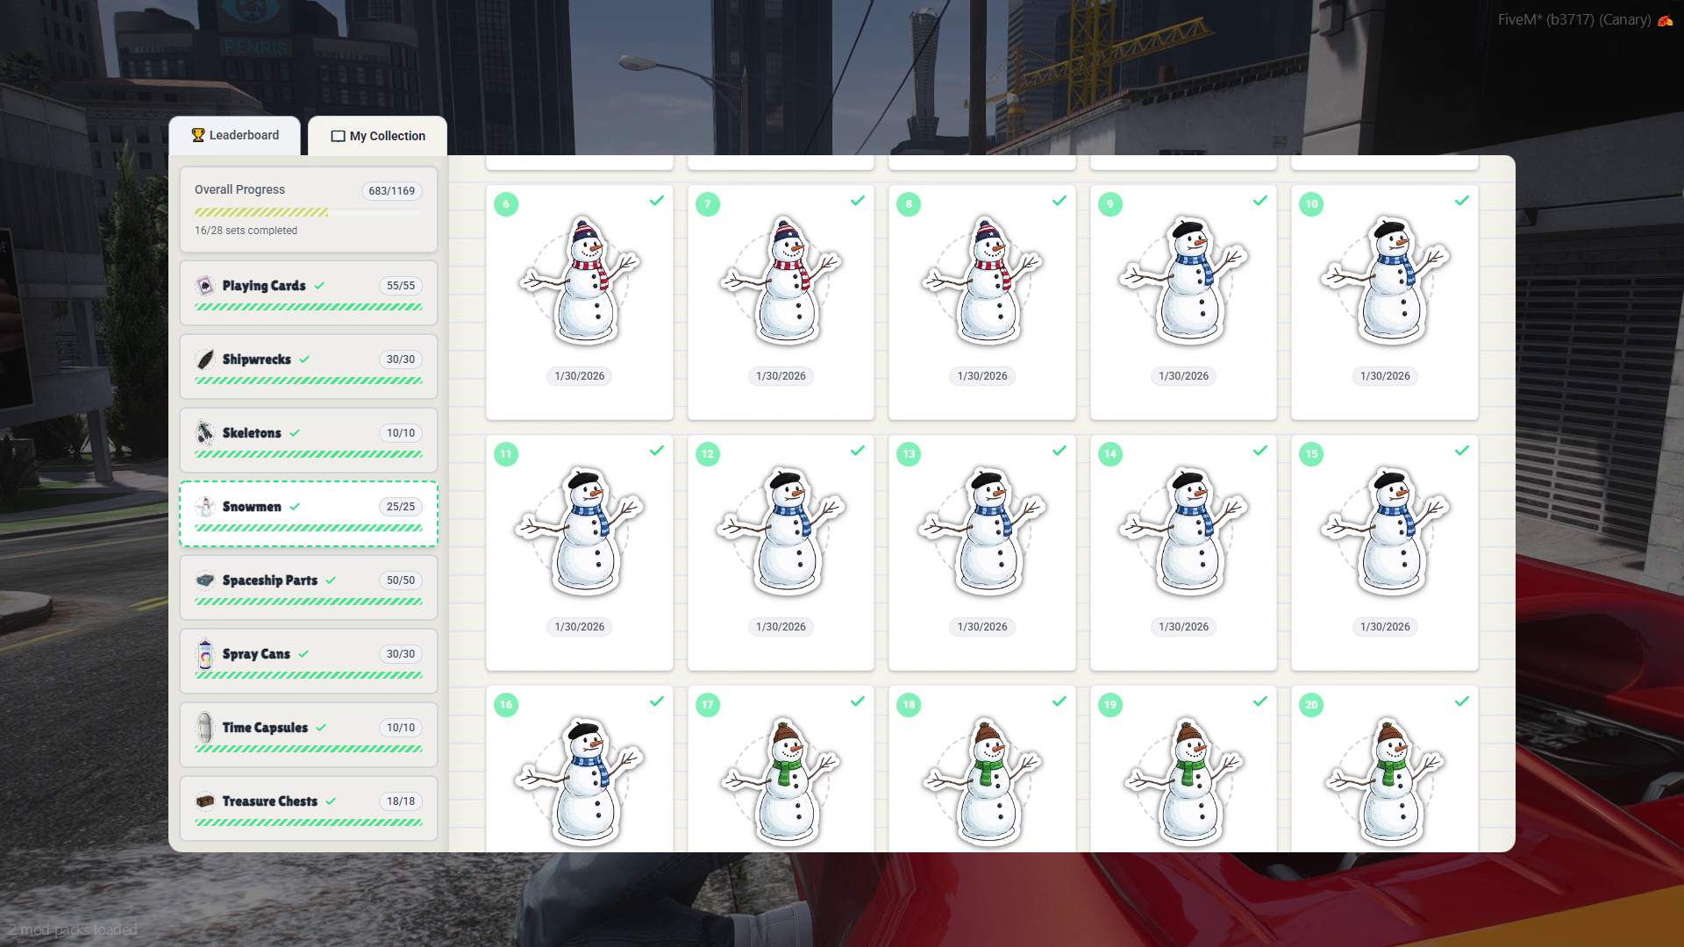
Task: Click the Leaderboard trophy icon
Action: (x=198, y=135)
